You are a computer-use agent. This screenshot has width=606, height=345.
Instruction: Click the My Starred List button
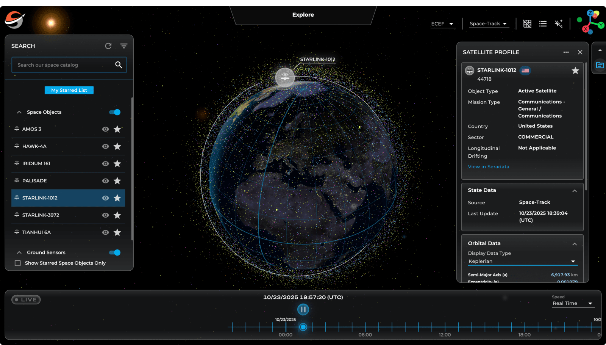pos(69,90)
